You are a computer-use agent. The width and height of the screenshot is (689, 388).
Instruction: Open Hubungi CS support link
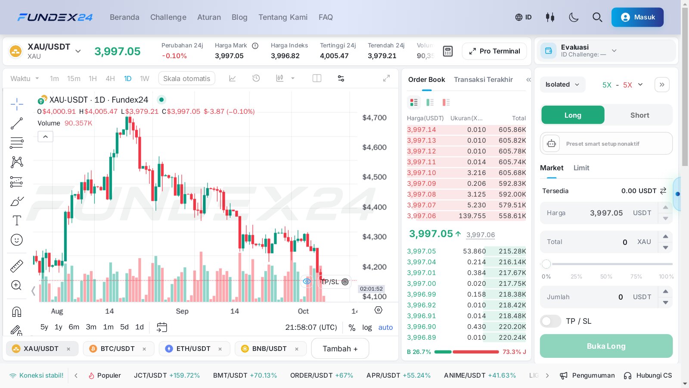(x=648, y=375)
